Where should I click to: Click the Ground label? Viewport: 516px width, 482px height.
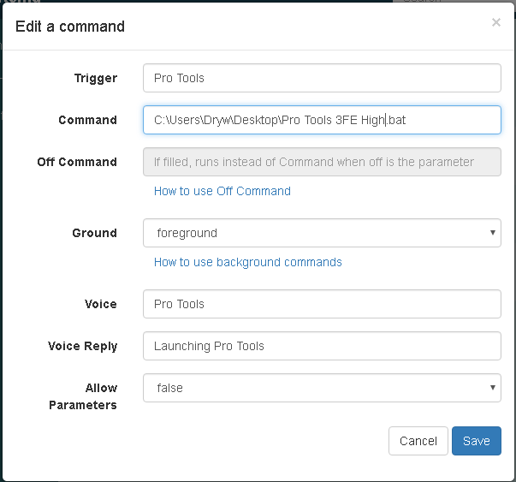(x=94, y=233)
